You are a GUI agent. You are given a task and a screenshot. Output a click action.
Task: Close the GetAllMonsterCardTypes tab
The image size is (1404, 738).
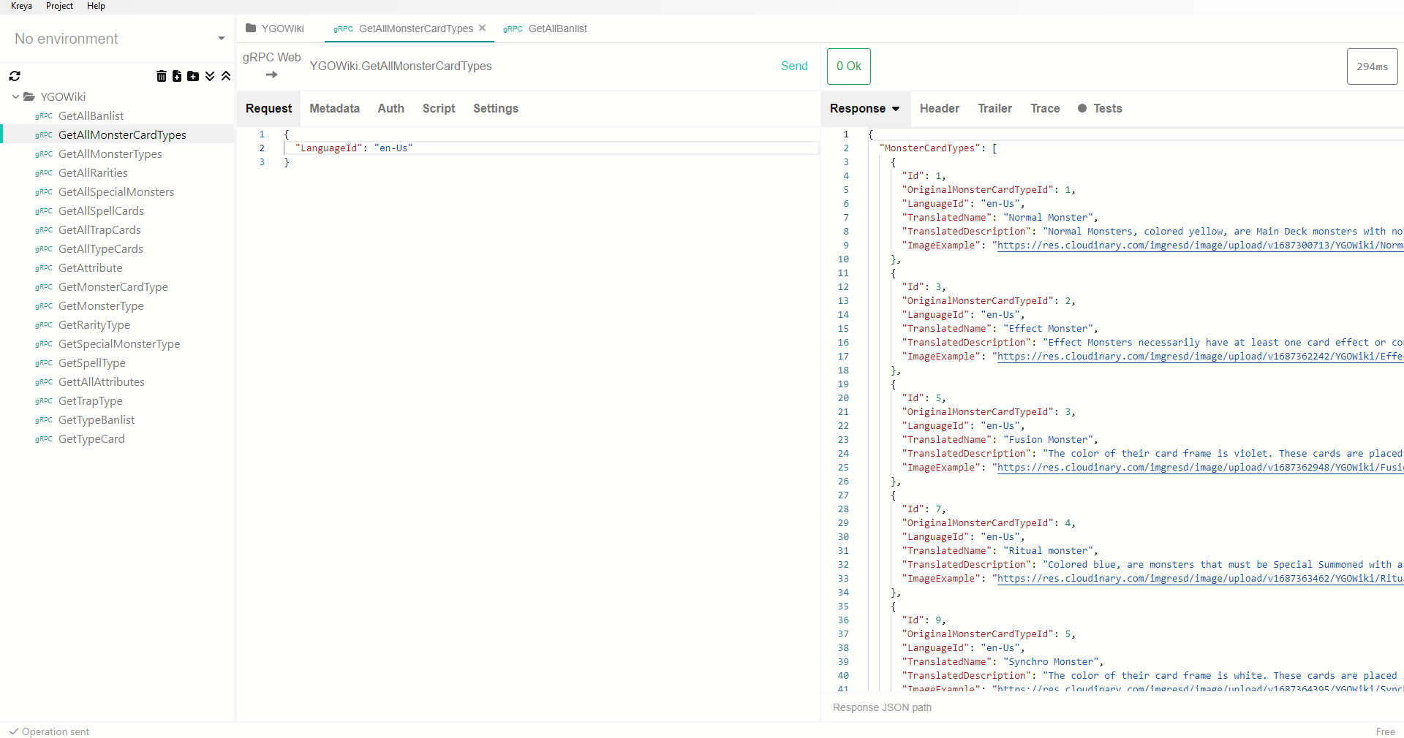pyautogui.click(x=483, y=28)
